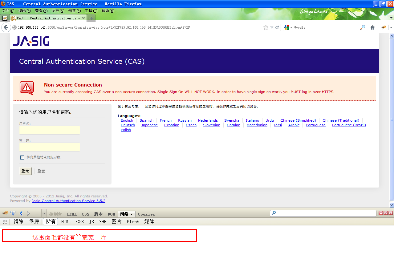The image size is (394, 279).
Task: Minimize the Firebug panel
Action: [x=381, y=213]
